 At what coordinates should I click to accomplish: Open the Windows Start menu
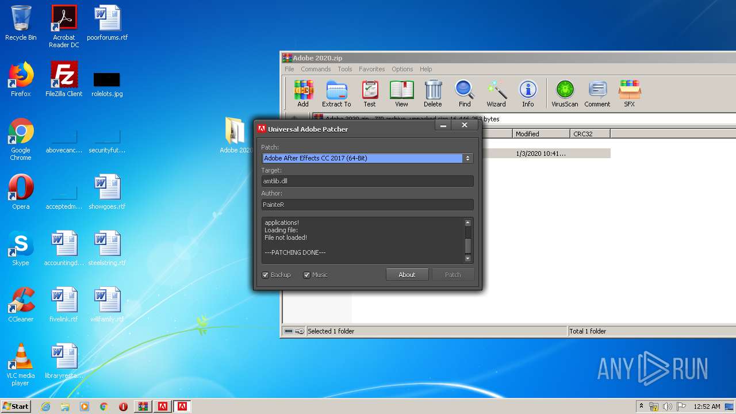[x=16, y=406]
